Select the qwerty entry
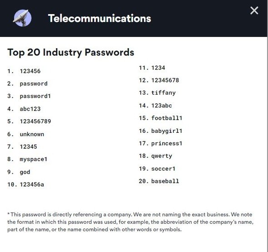 162,156
